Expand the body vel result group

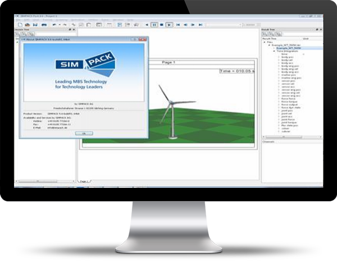pyautogui.click(x=279, y=60)
